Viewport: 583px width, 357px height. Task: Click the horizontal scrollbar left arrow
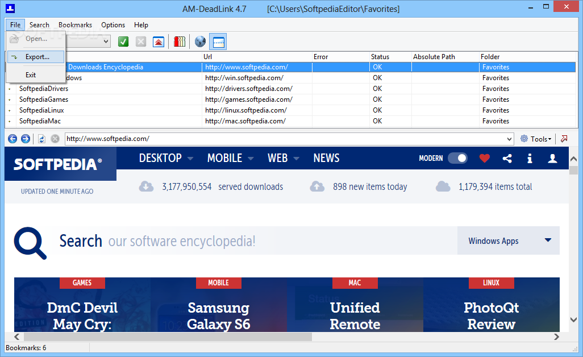16,337
